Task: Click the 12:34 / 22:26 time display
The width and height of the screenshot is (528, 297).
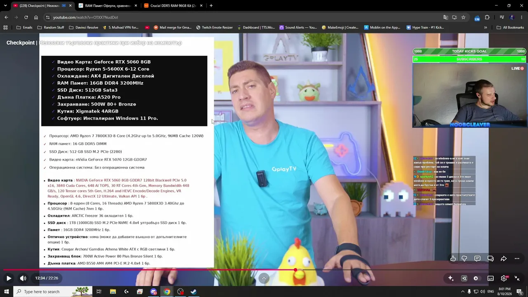Action: 47,278
